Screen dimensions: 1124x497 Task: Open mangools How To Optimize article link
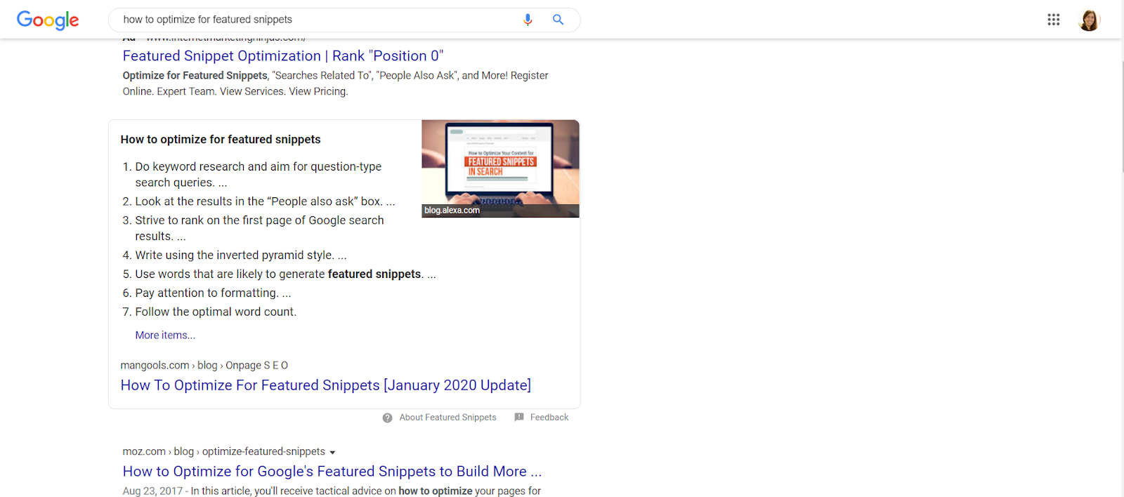pos(326,385)
